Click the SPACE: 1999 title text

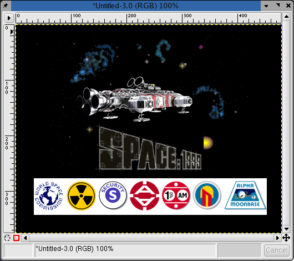[x=149, y=148]
